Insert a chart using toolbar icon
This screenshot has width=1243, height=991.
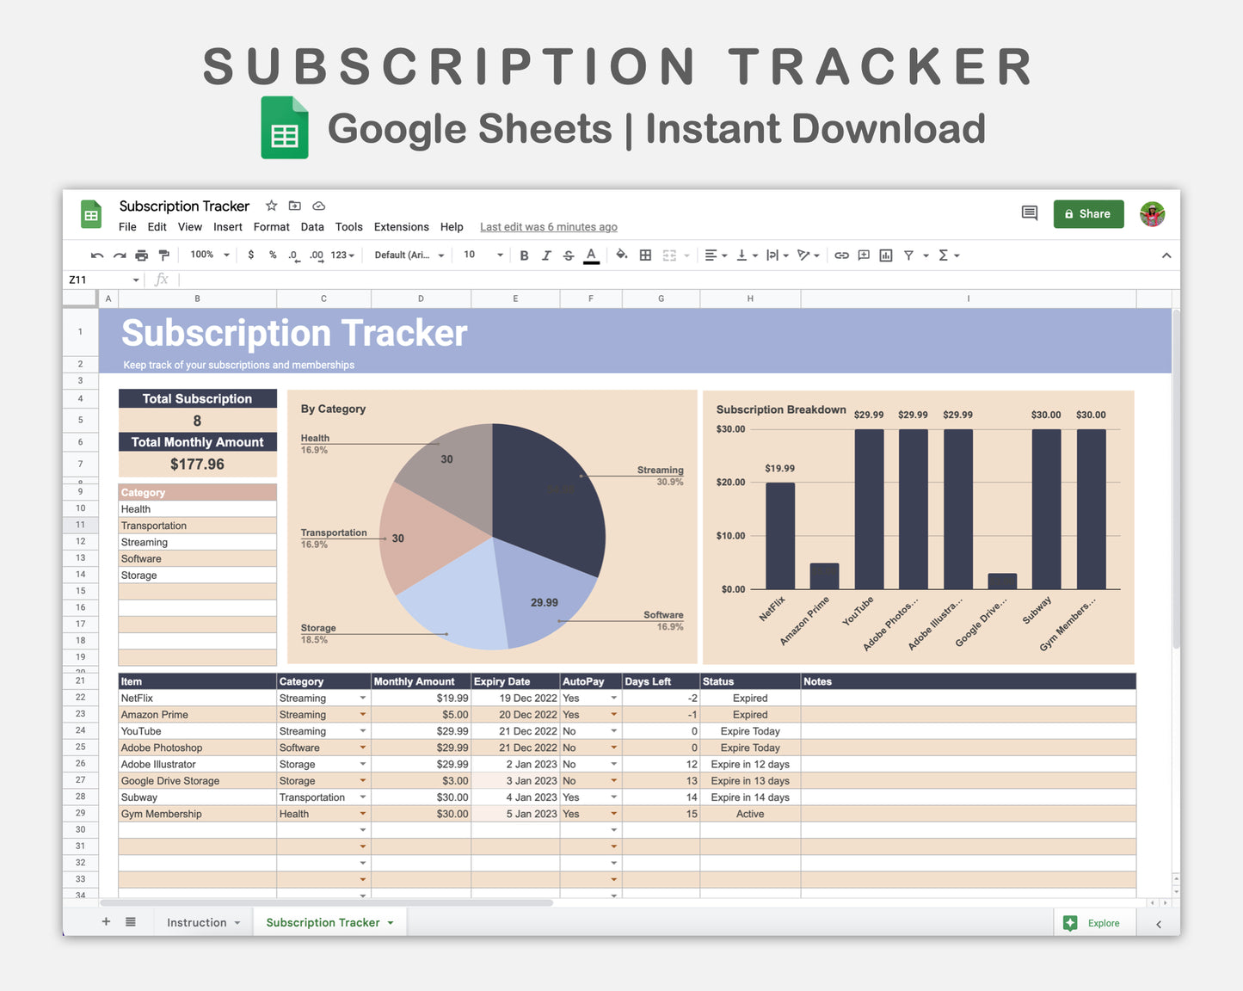(x=885, y=255)
